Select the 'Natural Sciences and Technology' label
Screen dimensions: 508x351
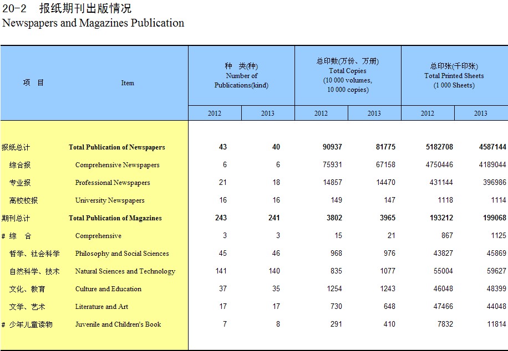click(x=125, y=271)
